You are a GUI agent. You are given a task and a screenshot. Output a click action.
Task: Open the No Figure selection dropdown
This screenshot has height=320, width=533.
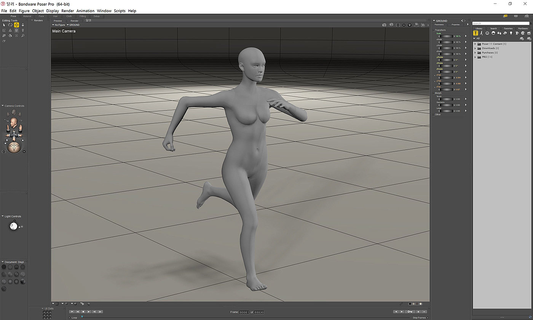(x=59, y=25)
